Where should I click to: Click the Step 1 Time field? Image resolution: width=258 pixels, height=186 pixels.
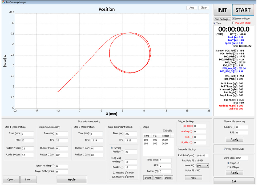[x=27, y=134]
